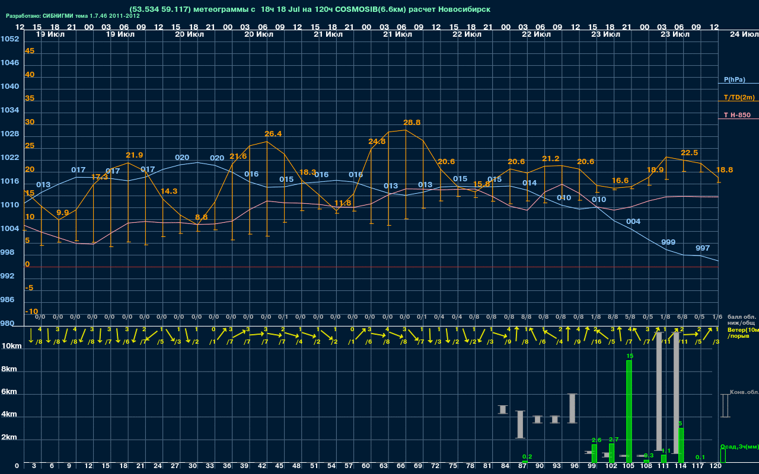Screen dimensions: 759x474
Task: Select the 18.8 temperature label at chart end
Action: coord(724,169)
